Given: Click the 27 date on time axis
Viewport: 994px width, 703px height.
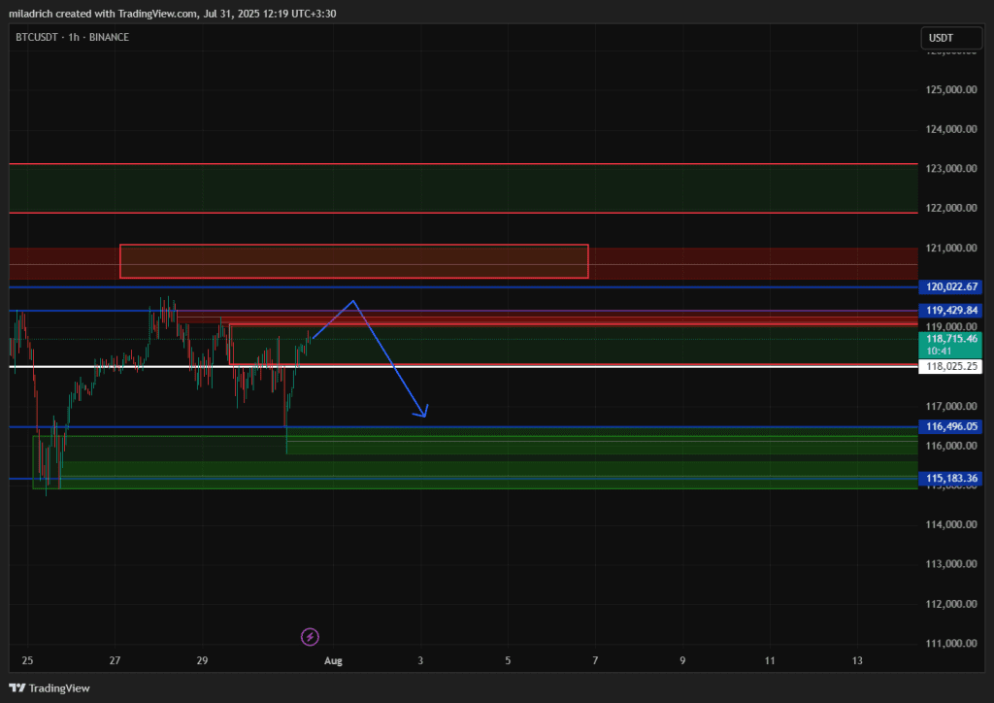Looking at the screenshot, I should 115,661.
